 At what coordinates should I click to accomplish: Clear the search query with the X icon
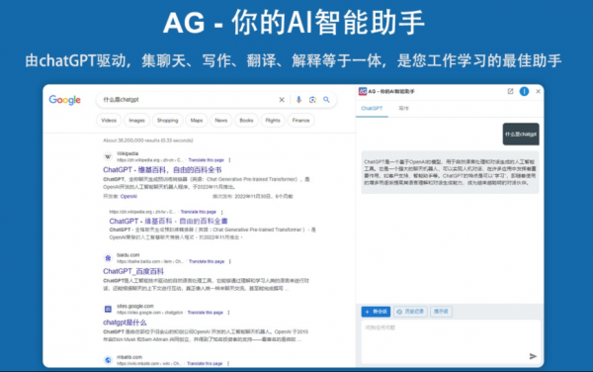pyautogui.click(x=282, y=100)
